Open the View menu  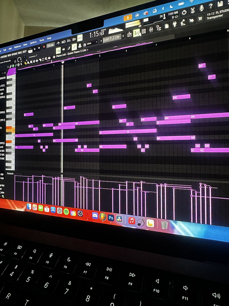tap(25, 45)
